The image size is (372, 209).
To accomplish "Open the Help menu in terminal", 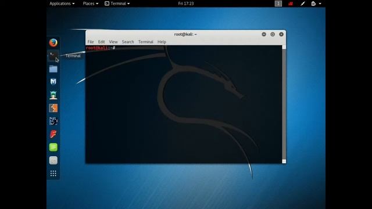I will click(x=162, y=42).
